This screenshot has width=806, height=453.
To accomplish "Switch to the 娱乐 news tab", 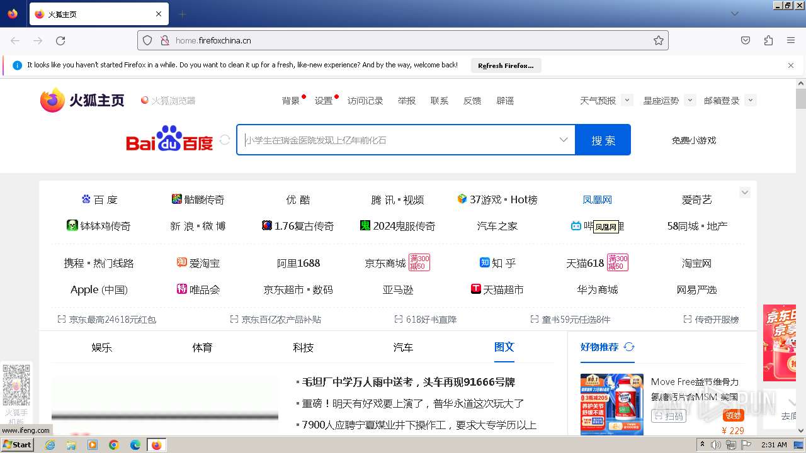I will [x=102, y=347].
